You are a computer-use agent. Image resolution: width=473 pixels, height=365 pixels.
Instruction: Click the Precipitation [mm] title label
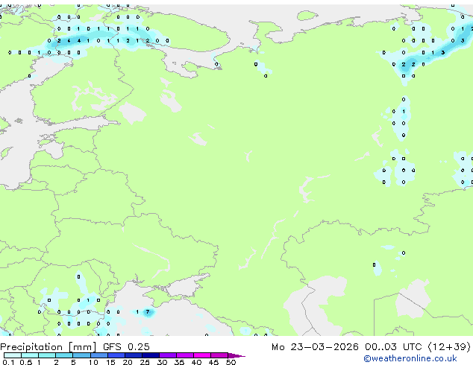click(48, 347)
